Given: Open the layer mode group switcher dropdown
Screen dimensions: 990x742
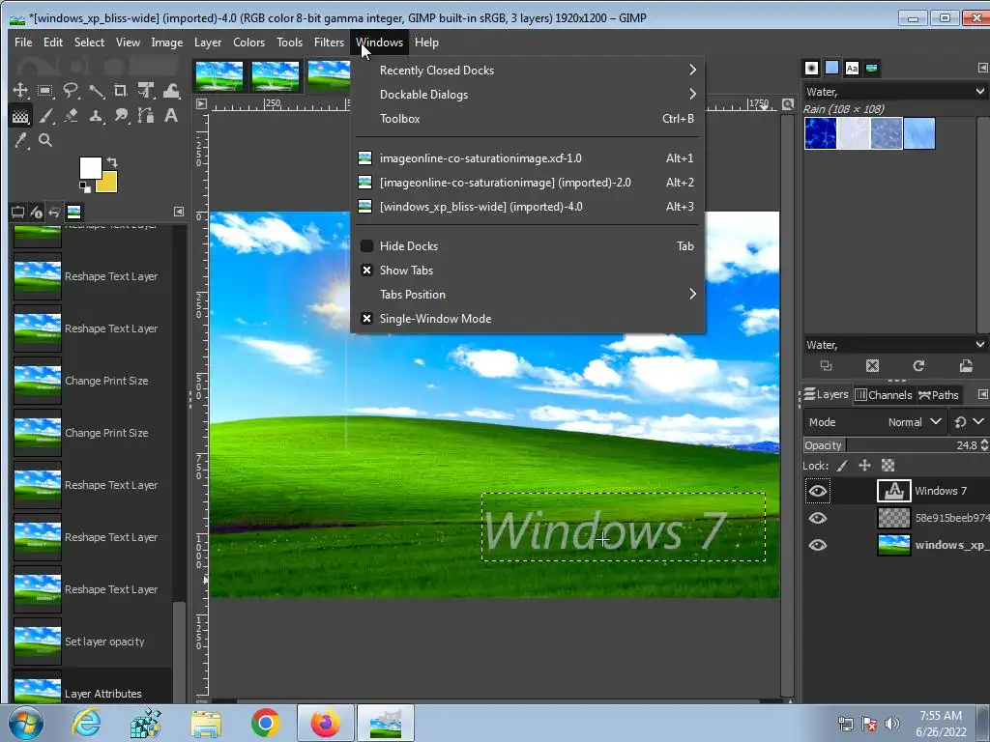Looking at the screenshot, I should point(970,422).
